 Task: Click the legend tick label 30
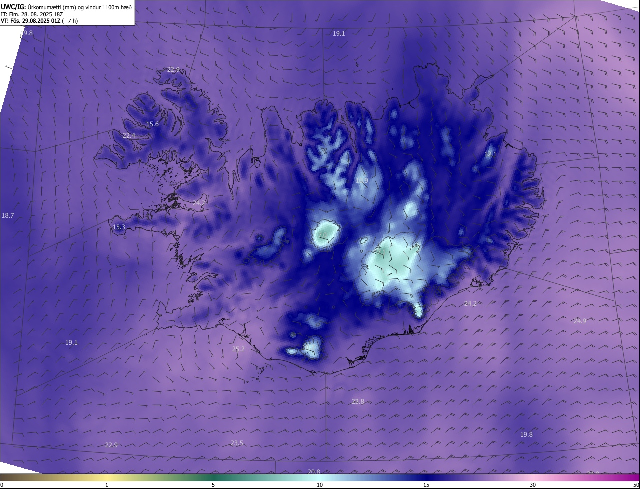(533, 485)
